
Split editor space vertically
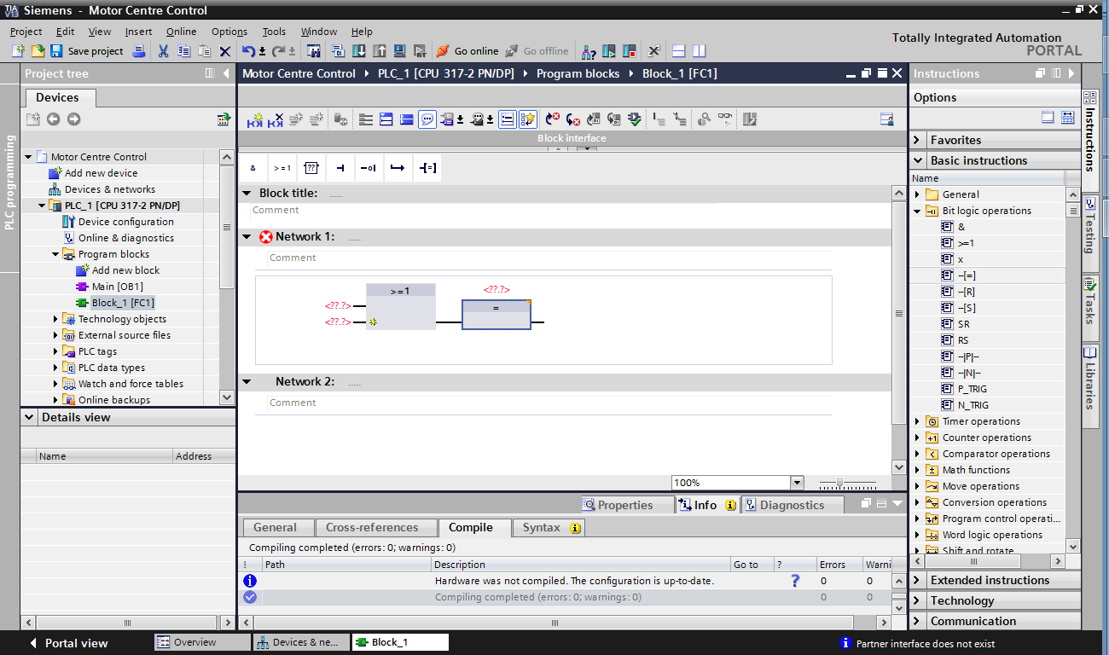pos(699,51)
